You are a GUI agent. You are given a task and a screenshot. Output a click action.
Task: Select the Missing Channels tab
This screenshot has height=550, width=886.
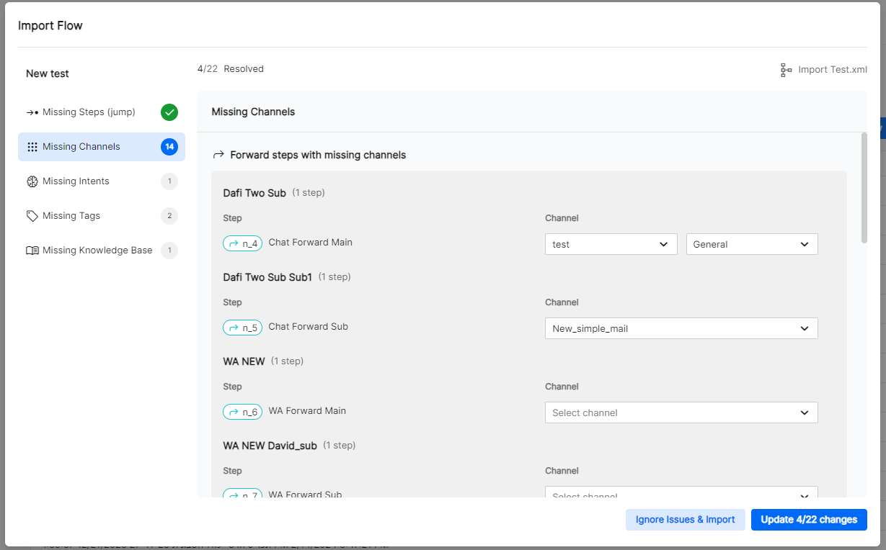pyautogui.click(x=102, y=147)
